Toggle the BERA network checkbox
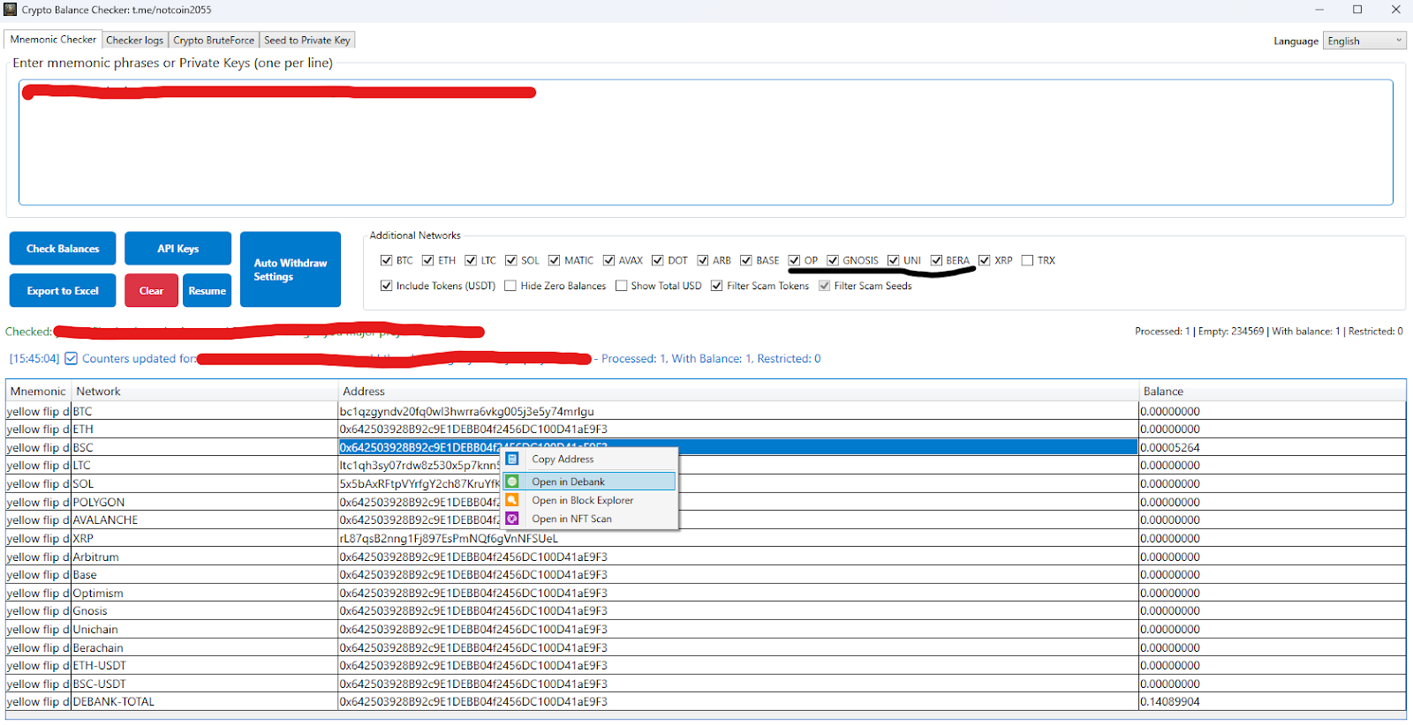 tap(936, 260)
